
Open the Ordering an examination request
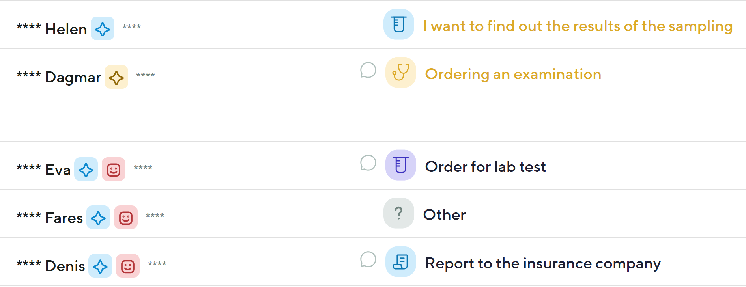[x=513, y=75]
